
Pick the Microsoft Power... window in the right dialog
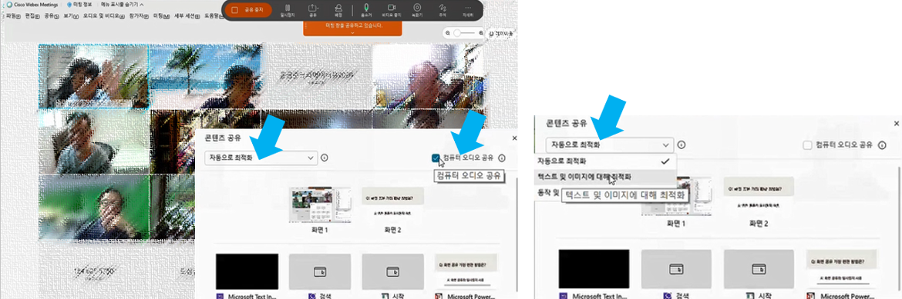tap(841, 268)
